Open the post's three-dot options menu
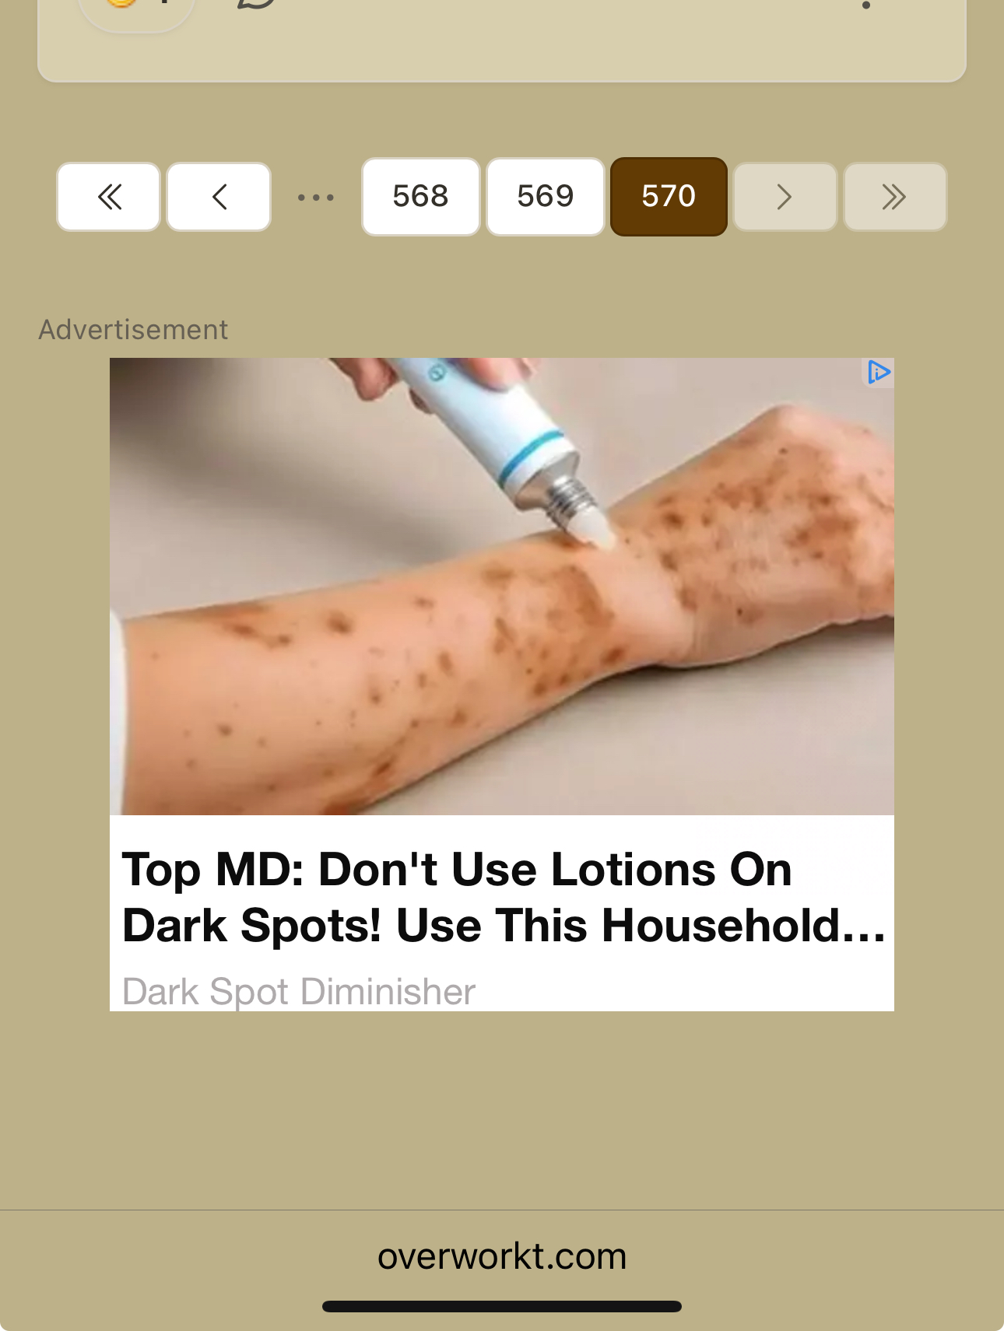The width and height of the screenshot is (1004, 1331). tap(866, 5)
